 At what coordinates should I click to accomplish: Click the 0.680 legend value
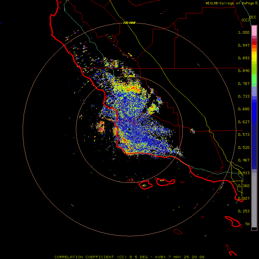coord(244,109)
